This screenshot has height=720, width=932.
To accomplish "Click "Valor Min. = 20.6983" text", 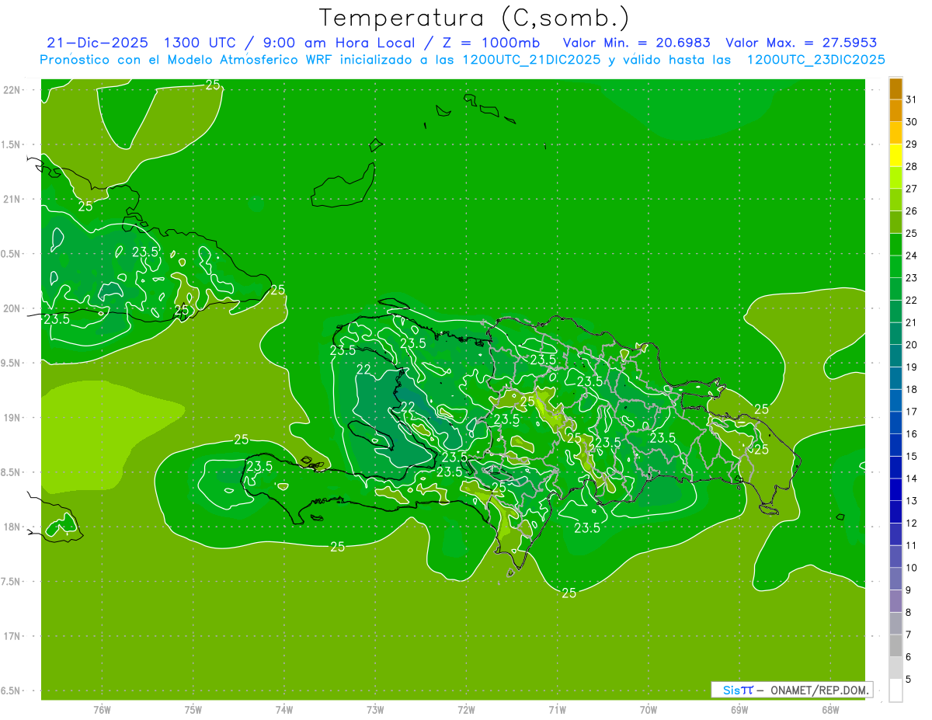I will pos(636,43).
